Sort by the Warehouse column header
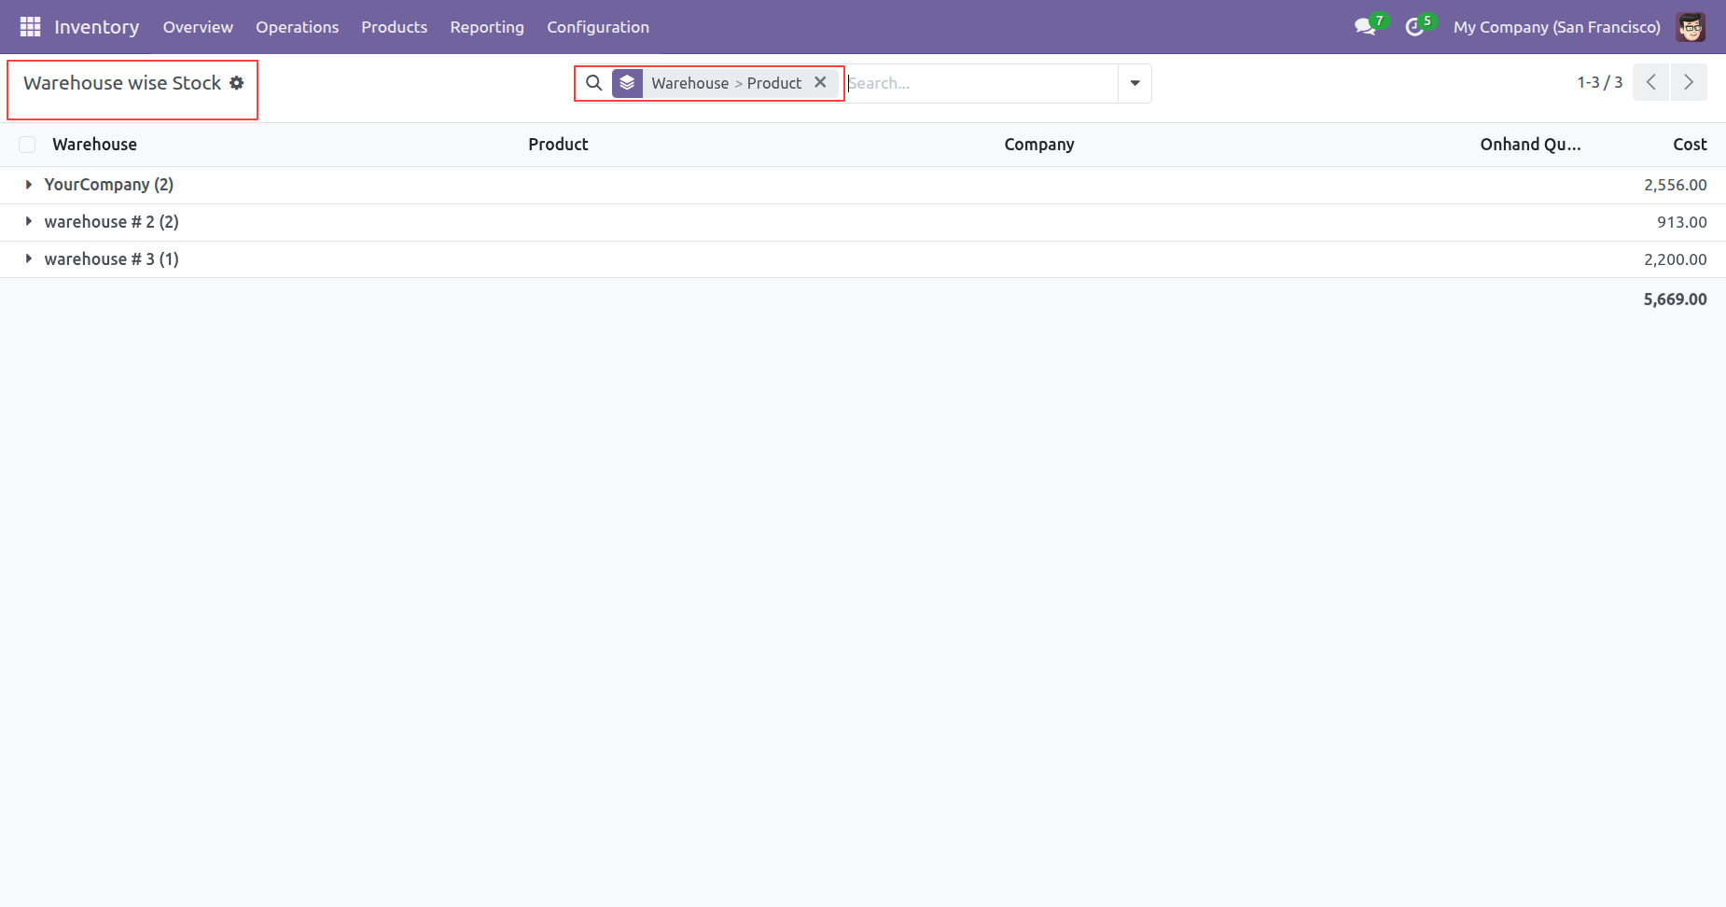 (x=94, y=145)
